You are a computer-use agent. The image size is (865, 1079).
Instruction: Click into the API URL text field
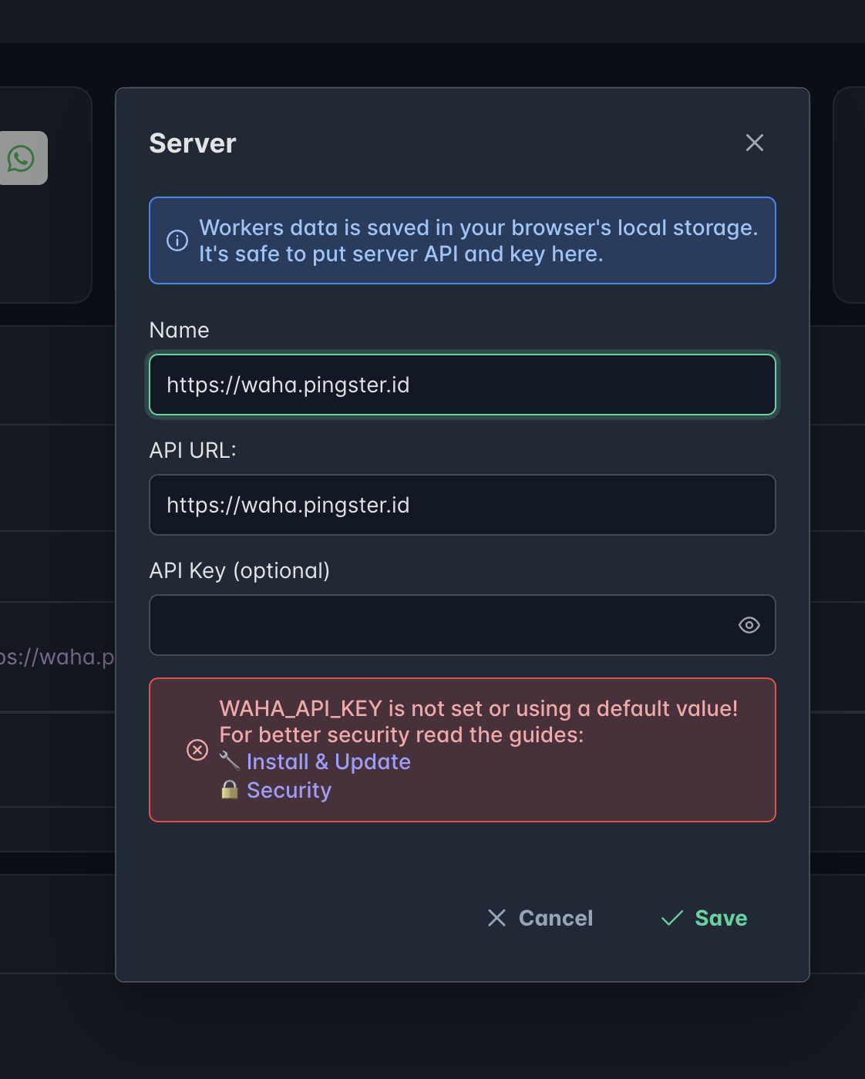[x=463, y=505]
